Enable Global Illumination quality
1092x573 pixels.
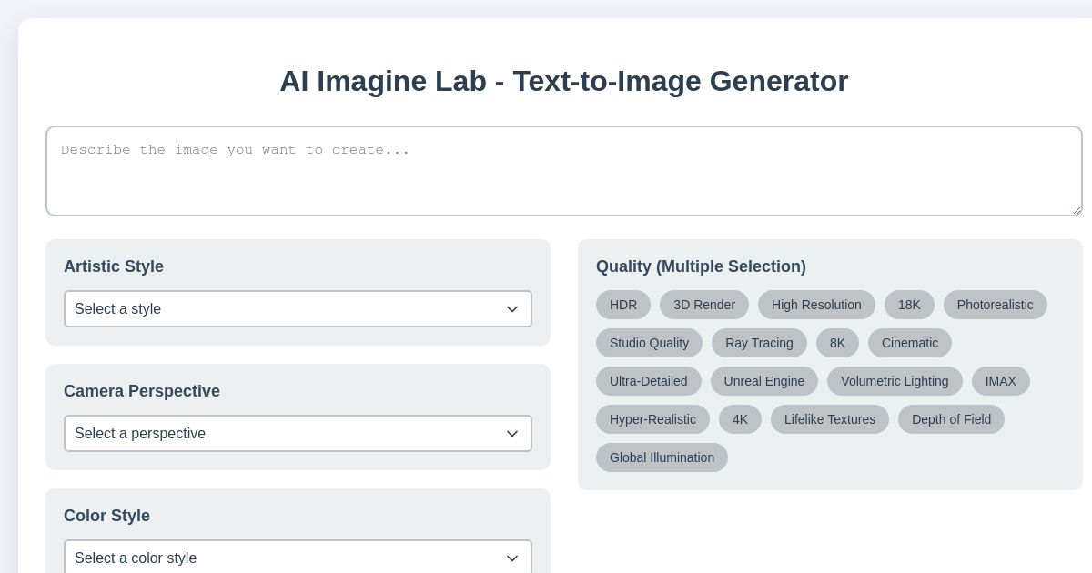[x=662, y=457]
